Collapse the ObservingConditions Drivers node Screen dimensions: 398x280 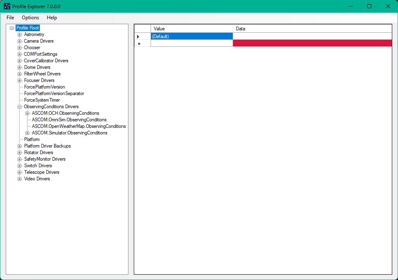point(19,107)
